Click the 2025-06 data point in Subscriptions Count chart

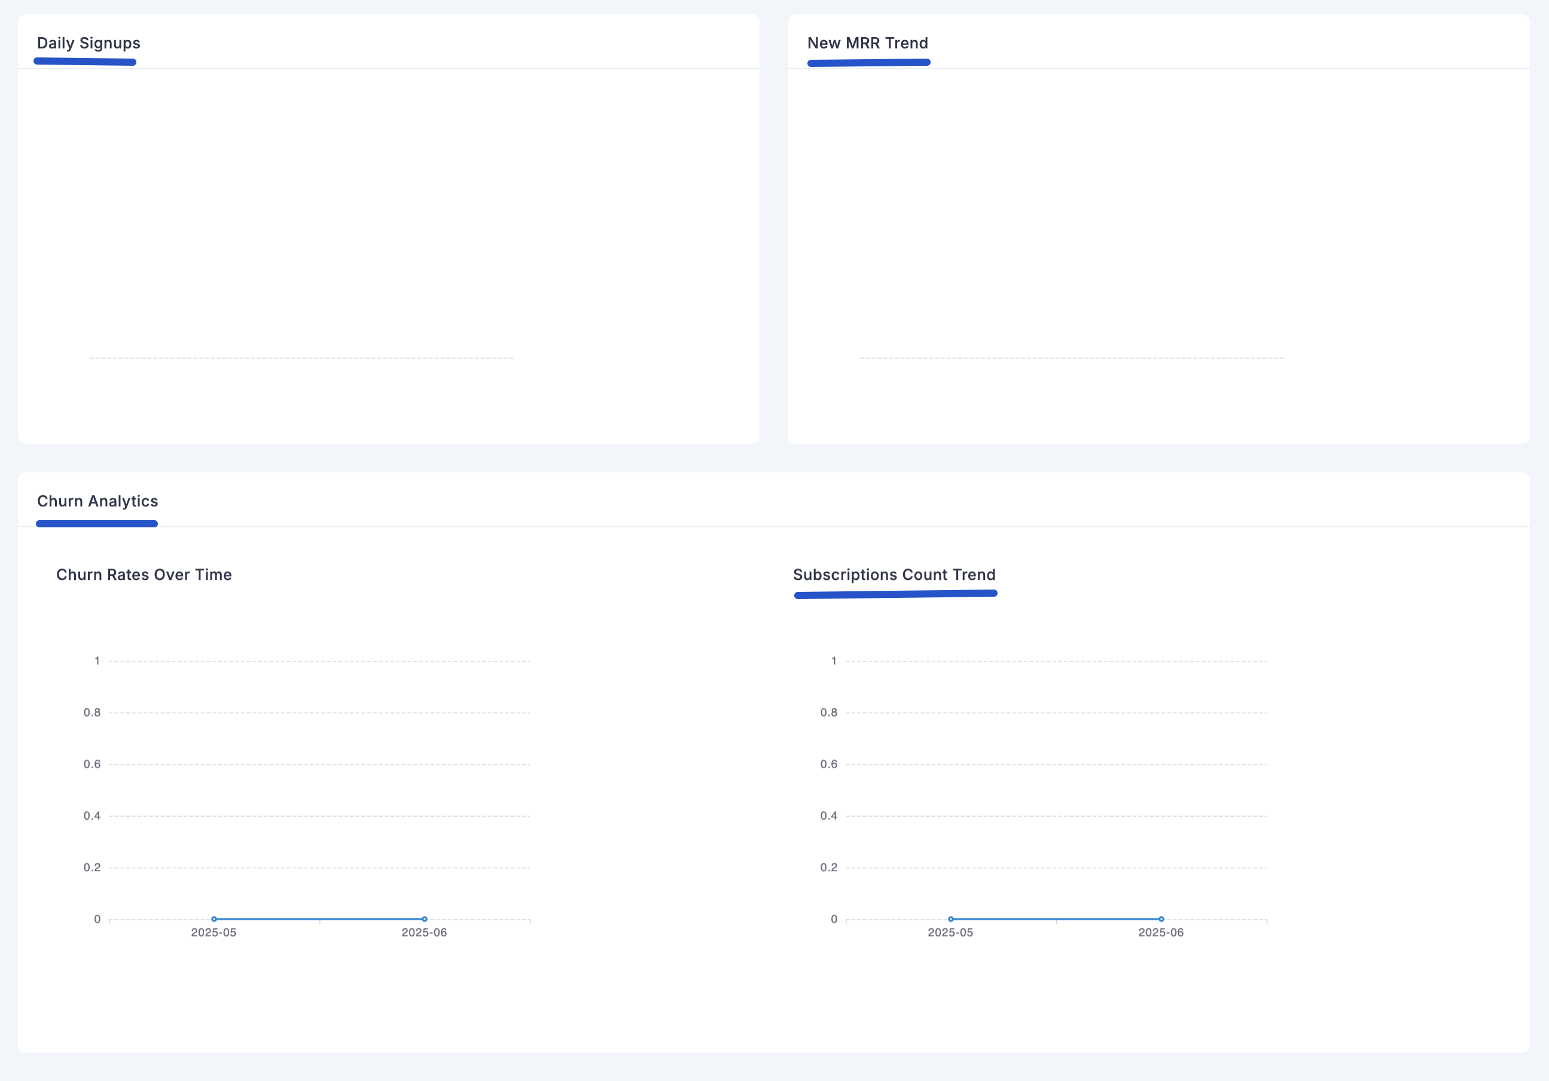1161,919
